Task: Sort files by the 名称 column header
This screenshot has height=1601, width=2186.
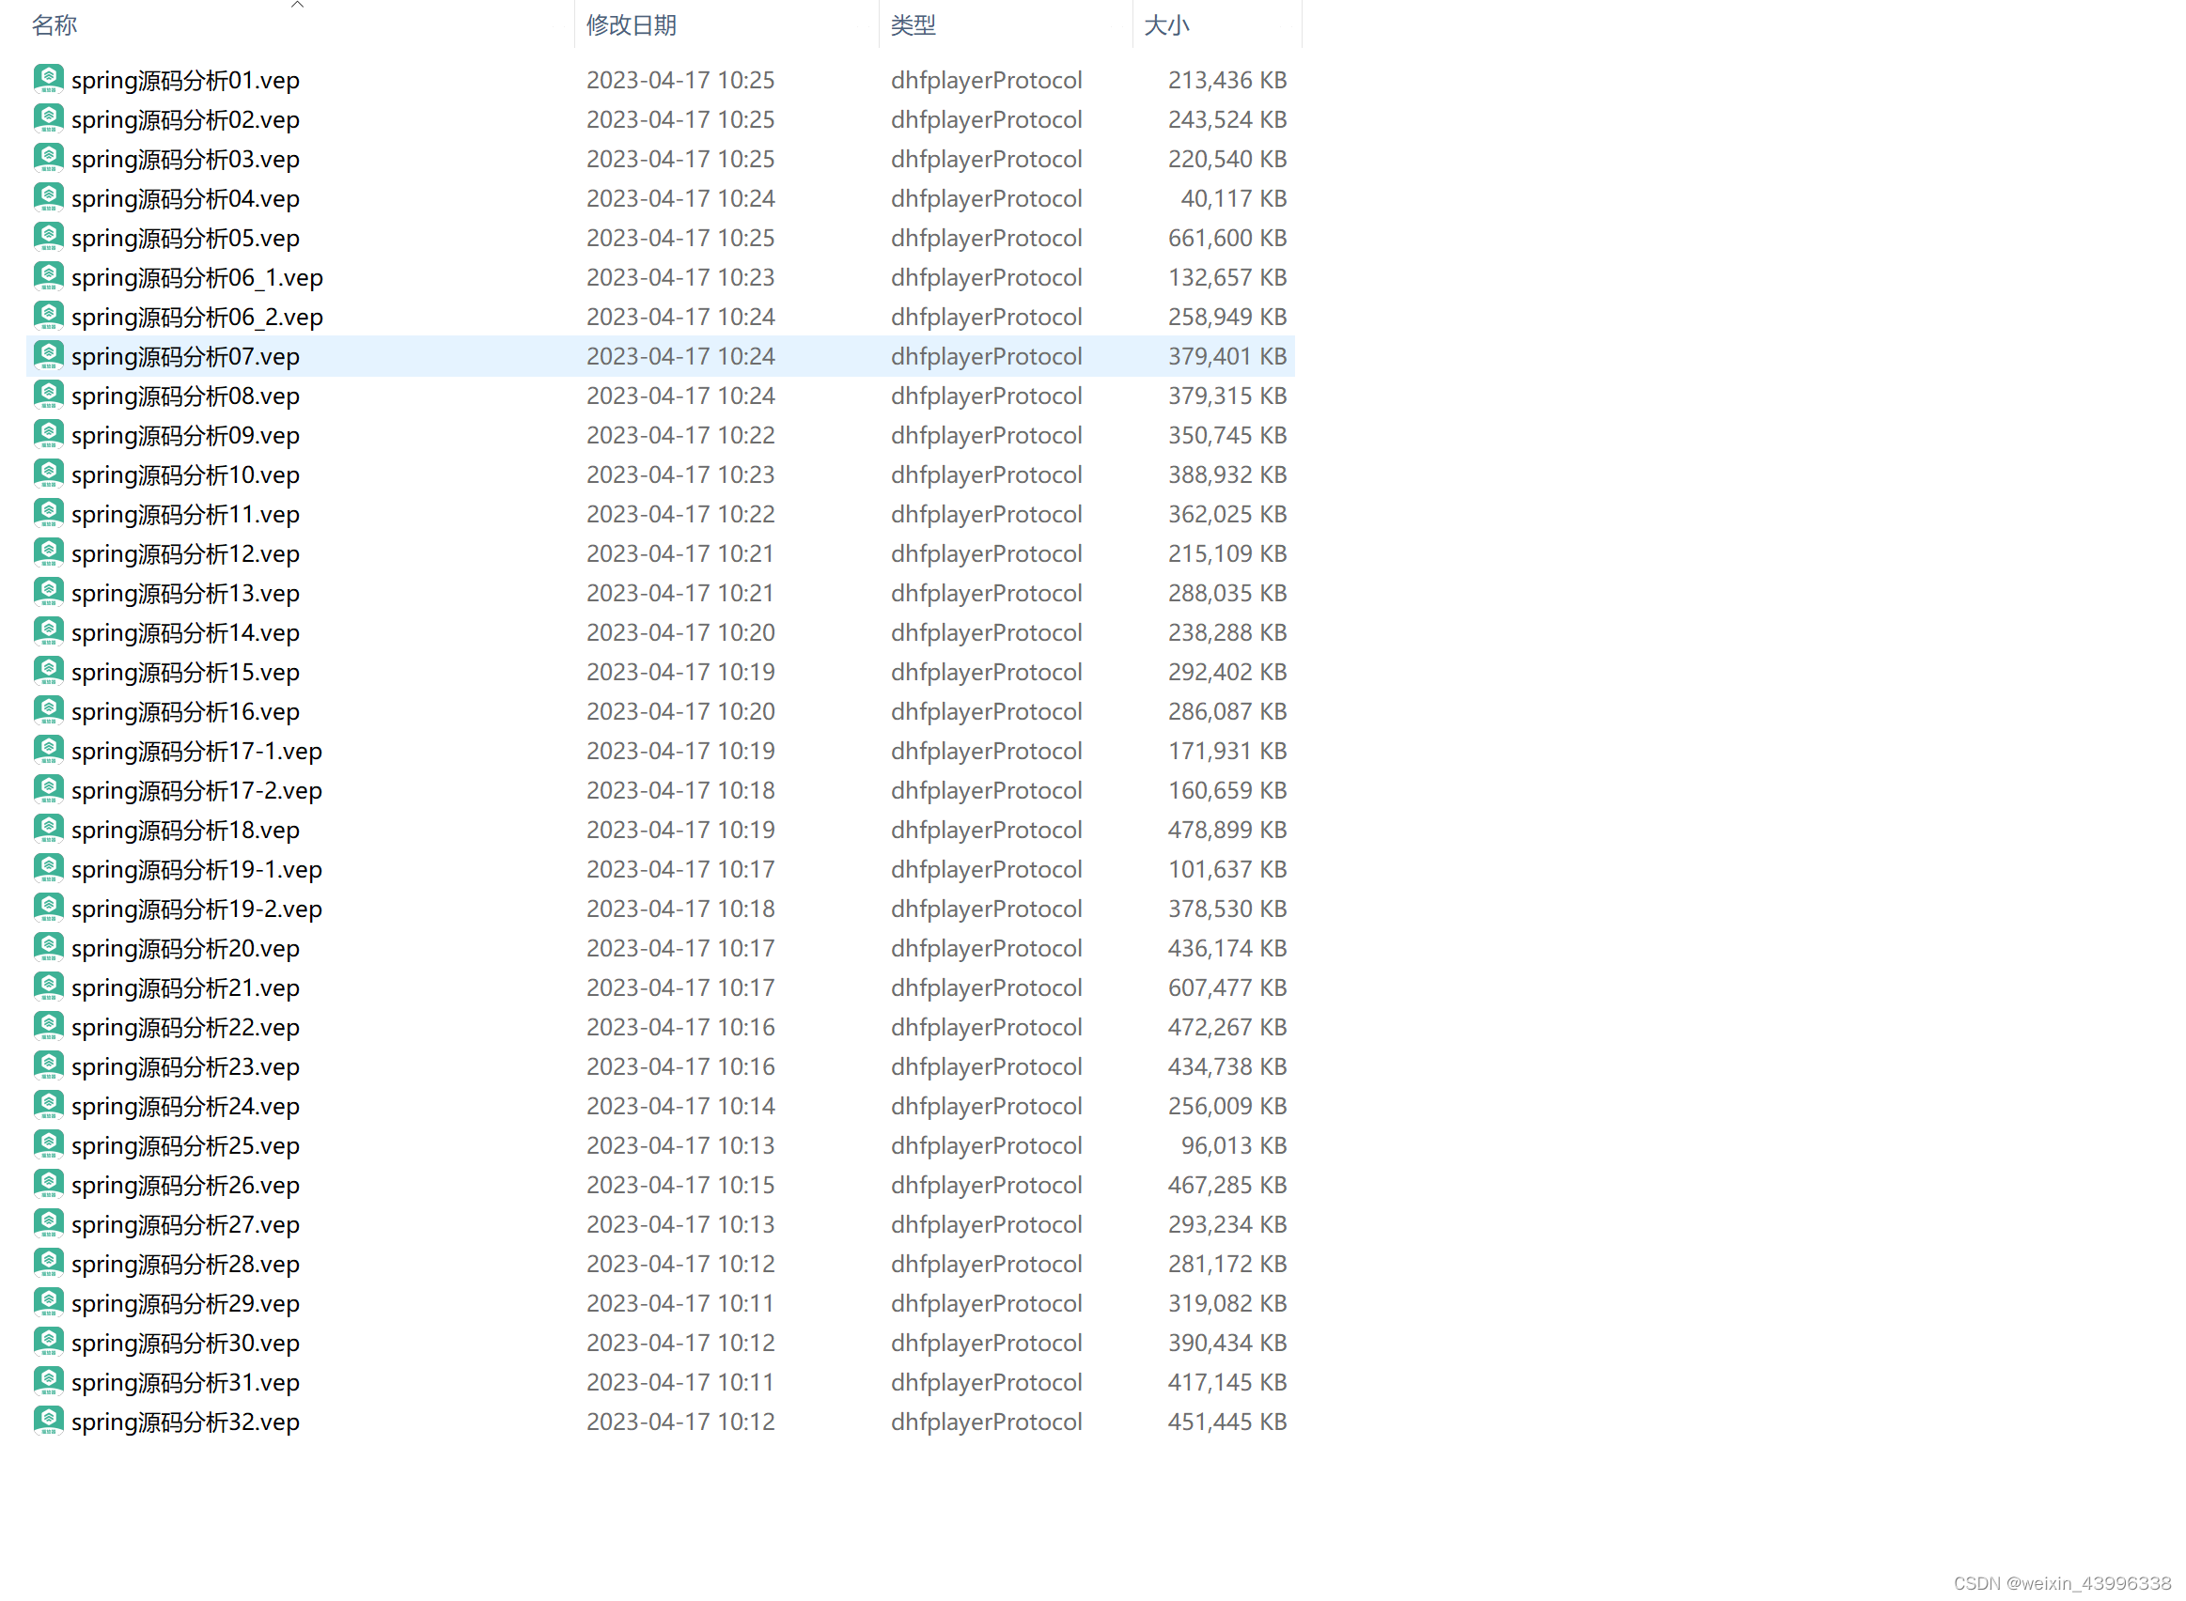Action: (x=55, y=25)
